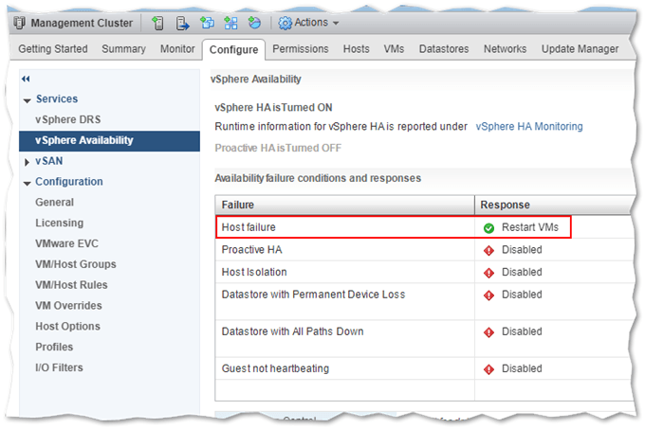Click red icon for All Paths Down row

click(x=488, y=332)
